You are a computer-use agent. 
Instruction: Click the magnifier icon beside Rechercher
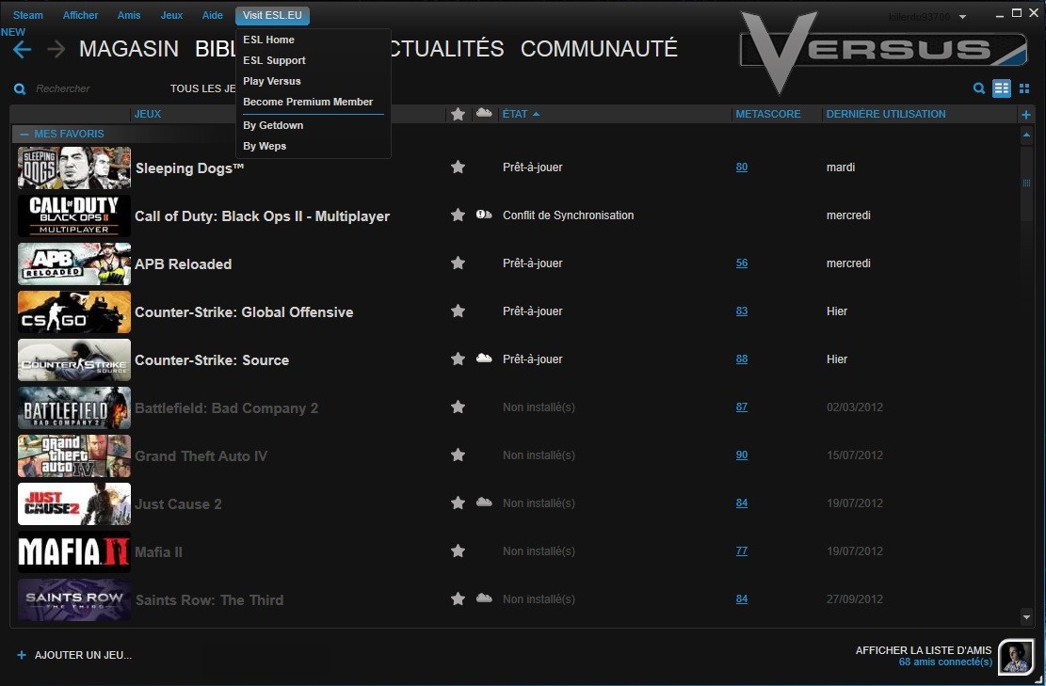pos(20,88)
